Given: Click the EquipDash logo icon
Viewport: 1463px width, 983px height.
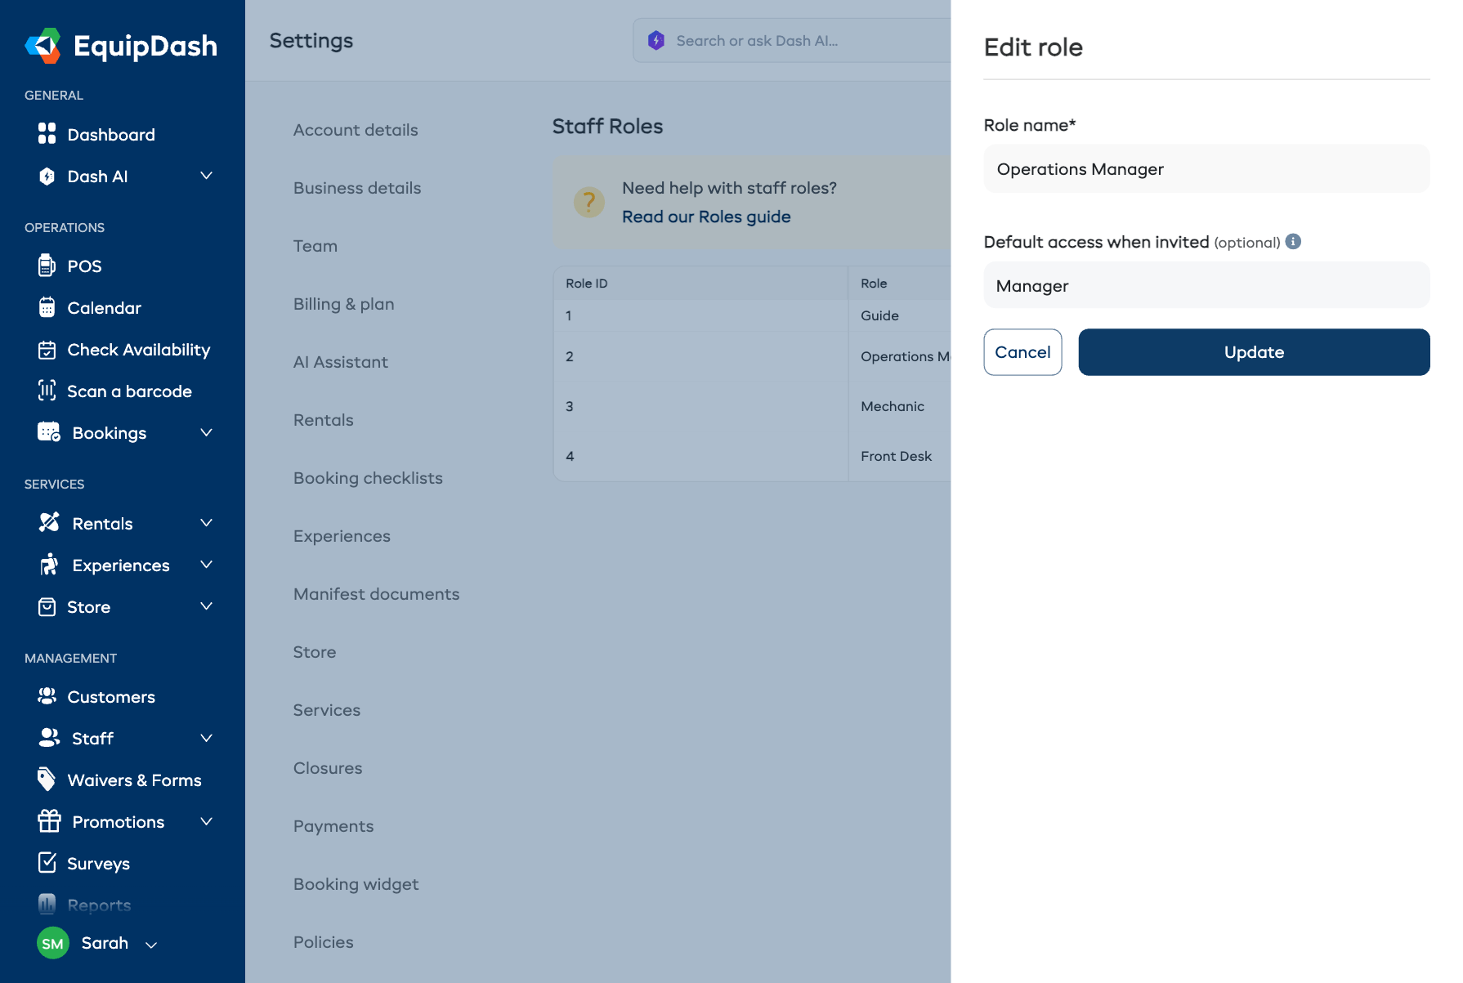Looking at the screenshot, I should 43,46.
